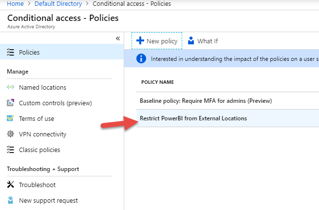319x210 pixels.
Task: Open Troubleshoot page
Action: click(37, 185)
